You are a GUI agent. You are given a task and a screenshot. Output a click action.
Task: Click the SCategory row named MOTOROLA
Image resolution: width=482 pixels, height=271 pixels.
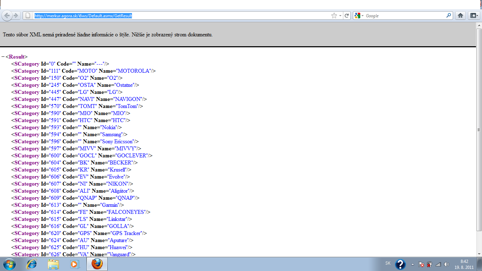pos(84,71)
